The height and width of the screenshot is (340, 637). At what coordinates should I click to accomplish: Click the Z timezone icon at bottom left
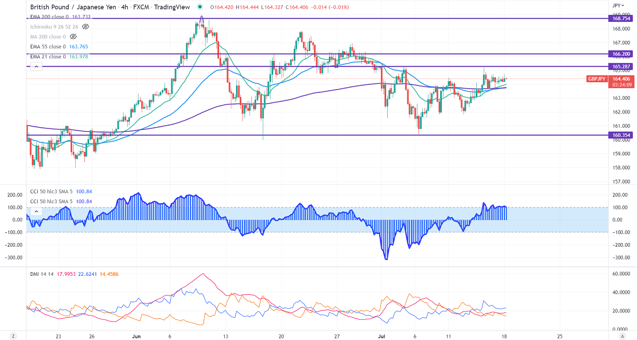tap(14, 336)
